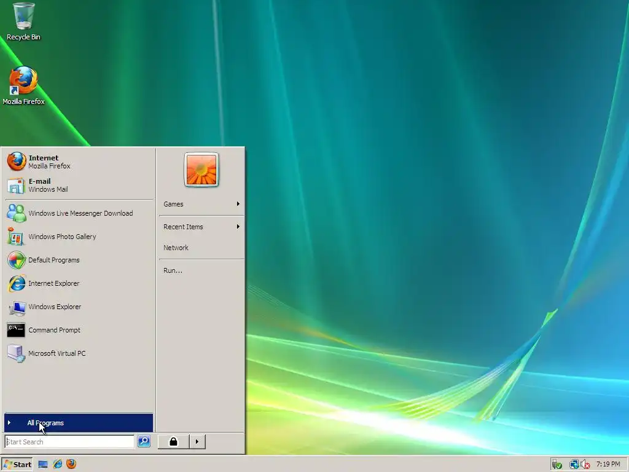Launch Firefox from quick launch bar
The height and width of the screenshot is (472, 629).
pyautogui.click(x=71, y=464)
